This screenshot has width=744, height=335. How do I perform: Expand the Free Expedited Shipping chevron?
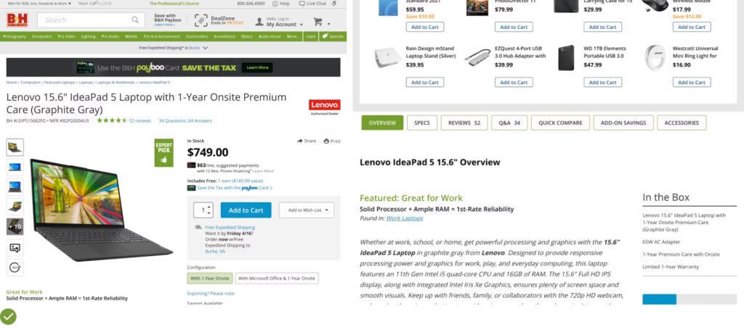click(206, 48)
